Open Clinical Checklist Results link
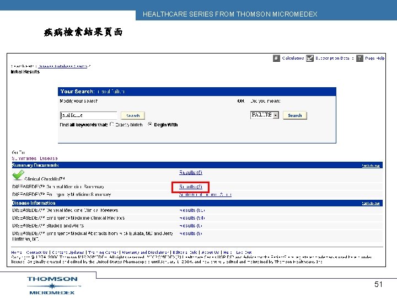The width and height of the screenshot is (397, 298). [x=191, y=173]
